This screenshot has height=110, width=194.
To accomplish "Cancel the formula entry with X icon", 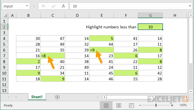I will [x=44, y=6].
